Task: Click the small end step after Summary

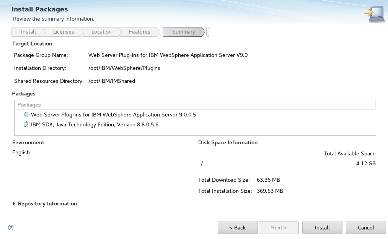Action: (208, 32)
